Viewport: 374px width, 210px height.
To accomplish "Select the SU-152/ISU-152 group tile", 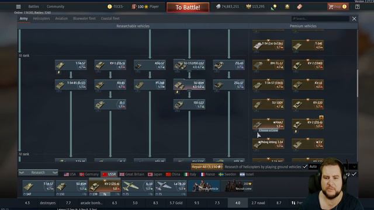I will pos(189,65).
